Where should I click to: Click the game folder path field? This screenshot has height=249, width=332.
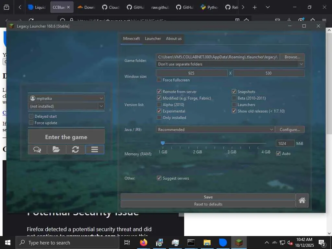pos(218,57)
